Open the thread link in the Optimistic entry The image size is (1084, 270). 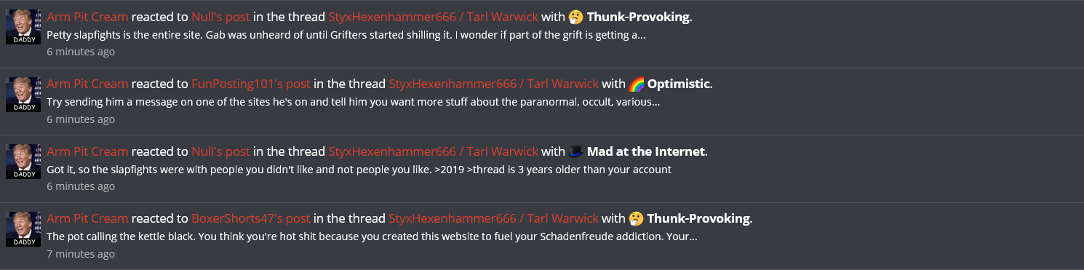coord(494,84)
